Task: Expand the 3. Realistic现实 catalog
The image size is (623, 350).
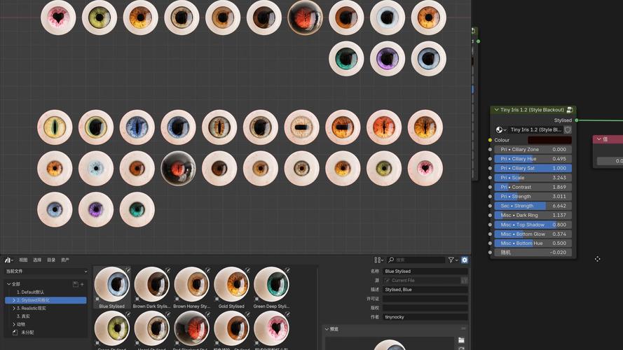Action: tap(14, 308)
